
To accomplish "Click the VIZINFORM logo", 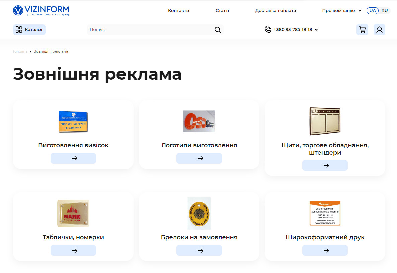I will tap(41, 11).
